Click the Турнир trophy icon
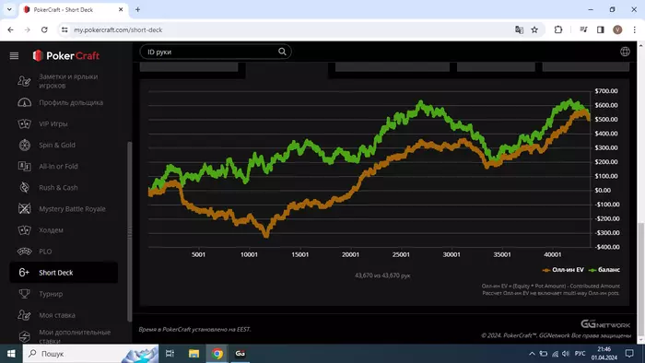The image size is (645, 363). (24, 294)
